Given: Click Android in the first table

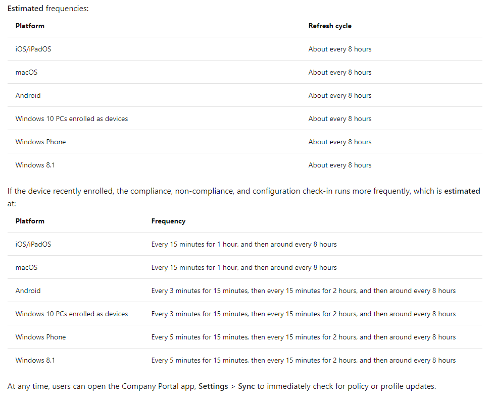Looking at the screenshot, I should pos(28,95).
